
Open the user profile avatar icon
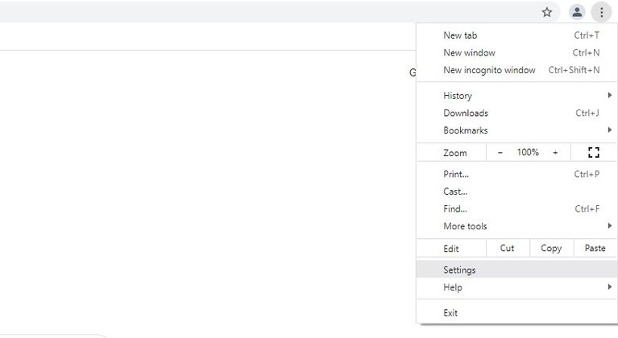(x=577, y=12)
